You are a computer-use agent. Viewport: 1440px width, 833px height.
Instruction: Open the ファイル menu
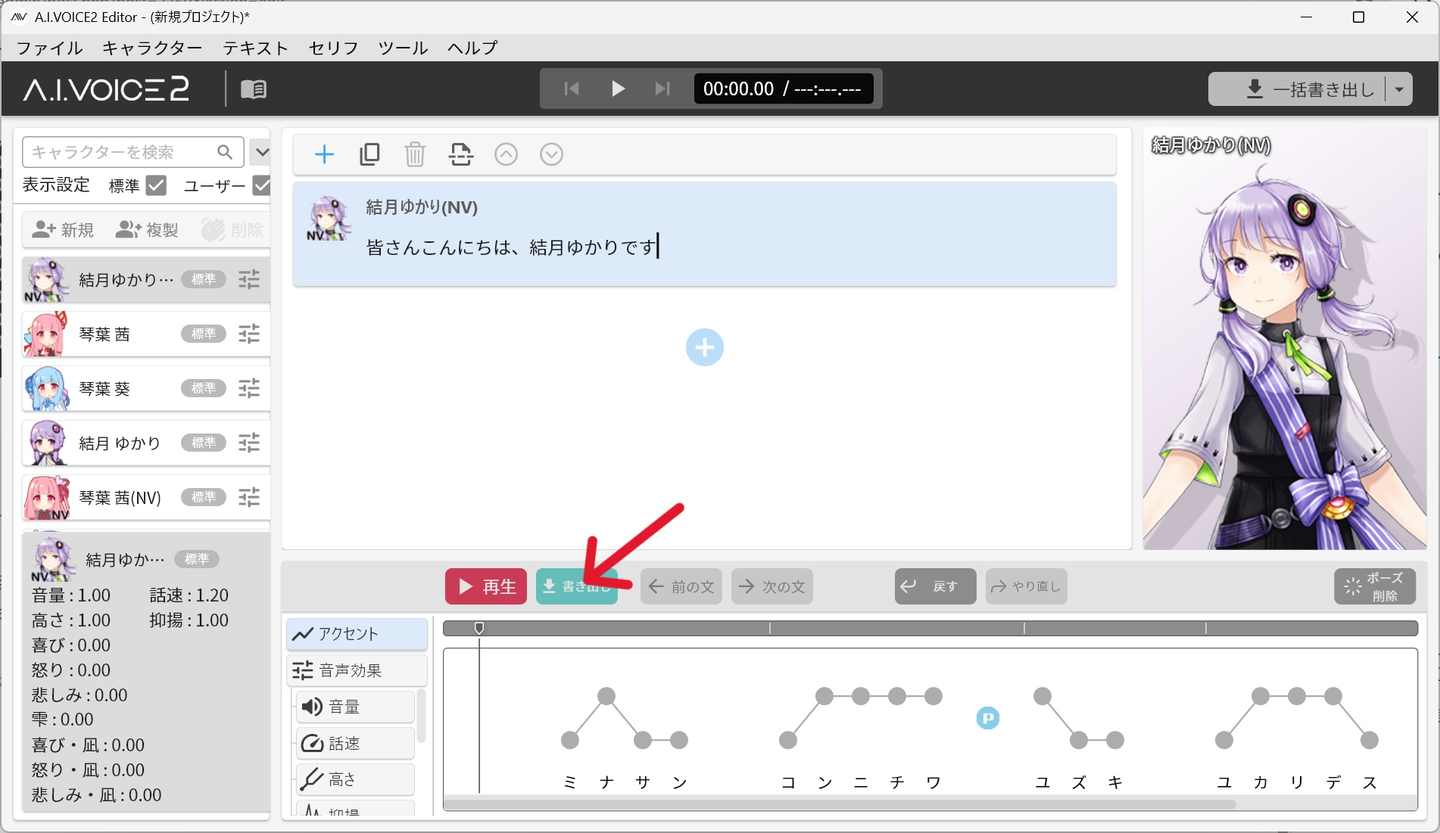50,48
